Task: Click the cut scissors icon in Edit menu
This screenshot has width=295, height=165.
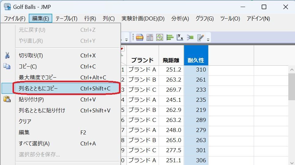Action: pyautogui.click(x=7, y=55)
